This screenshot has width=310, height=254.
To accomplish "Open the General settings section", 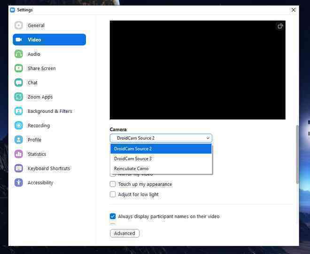I will [x=49, y=25].
